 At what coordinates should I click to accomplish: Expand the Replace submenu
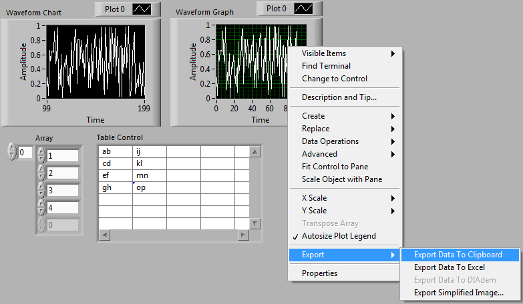345,129
